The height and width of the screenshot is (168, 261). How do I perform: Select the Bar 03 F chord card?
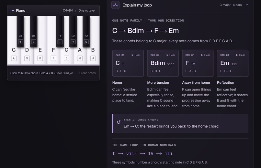pyautogui.click(x=198, y=63)
